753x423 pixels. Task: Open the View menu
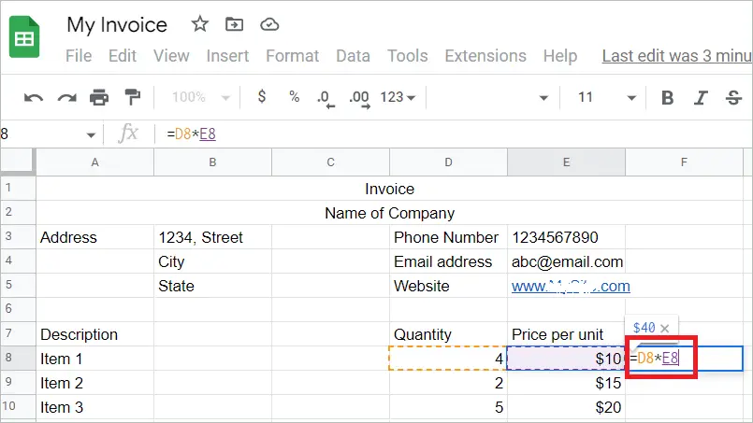pyautogui.click(x=171, y=56)
